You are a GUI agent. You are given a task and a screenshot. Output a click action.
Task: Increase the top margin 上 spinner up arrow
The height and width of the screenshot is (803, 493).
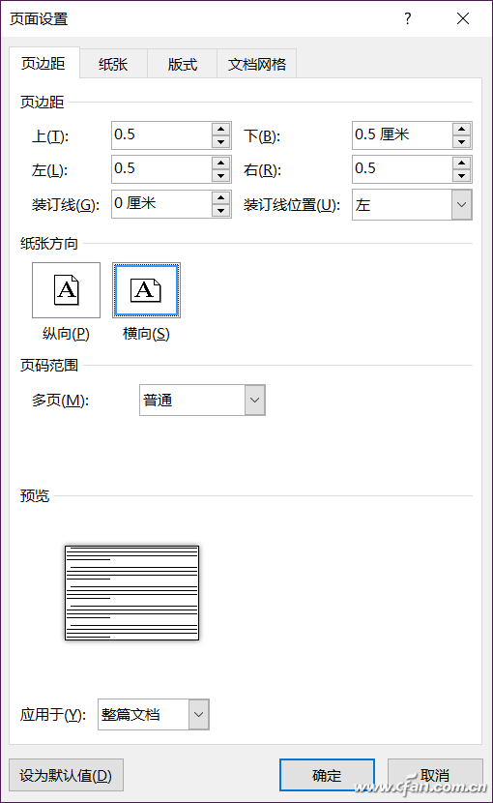click(x=220, y=129)
